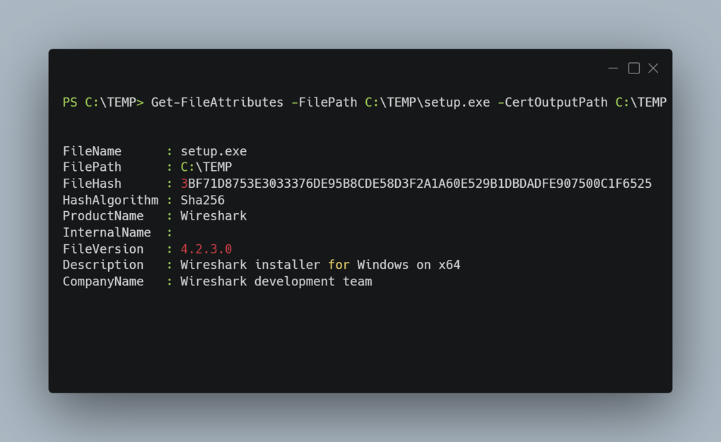Click the ProductName value Wireshark
721x442 pixels.
(x=213, y=216)
